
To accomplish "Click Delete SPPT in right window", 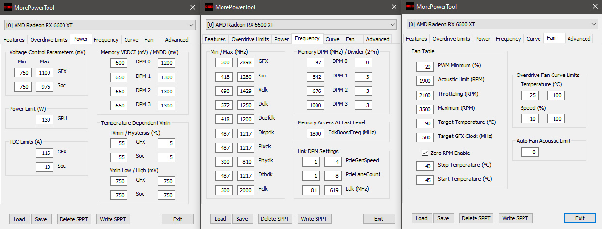I will point(476,218).
